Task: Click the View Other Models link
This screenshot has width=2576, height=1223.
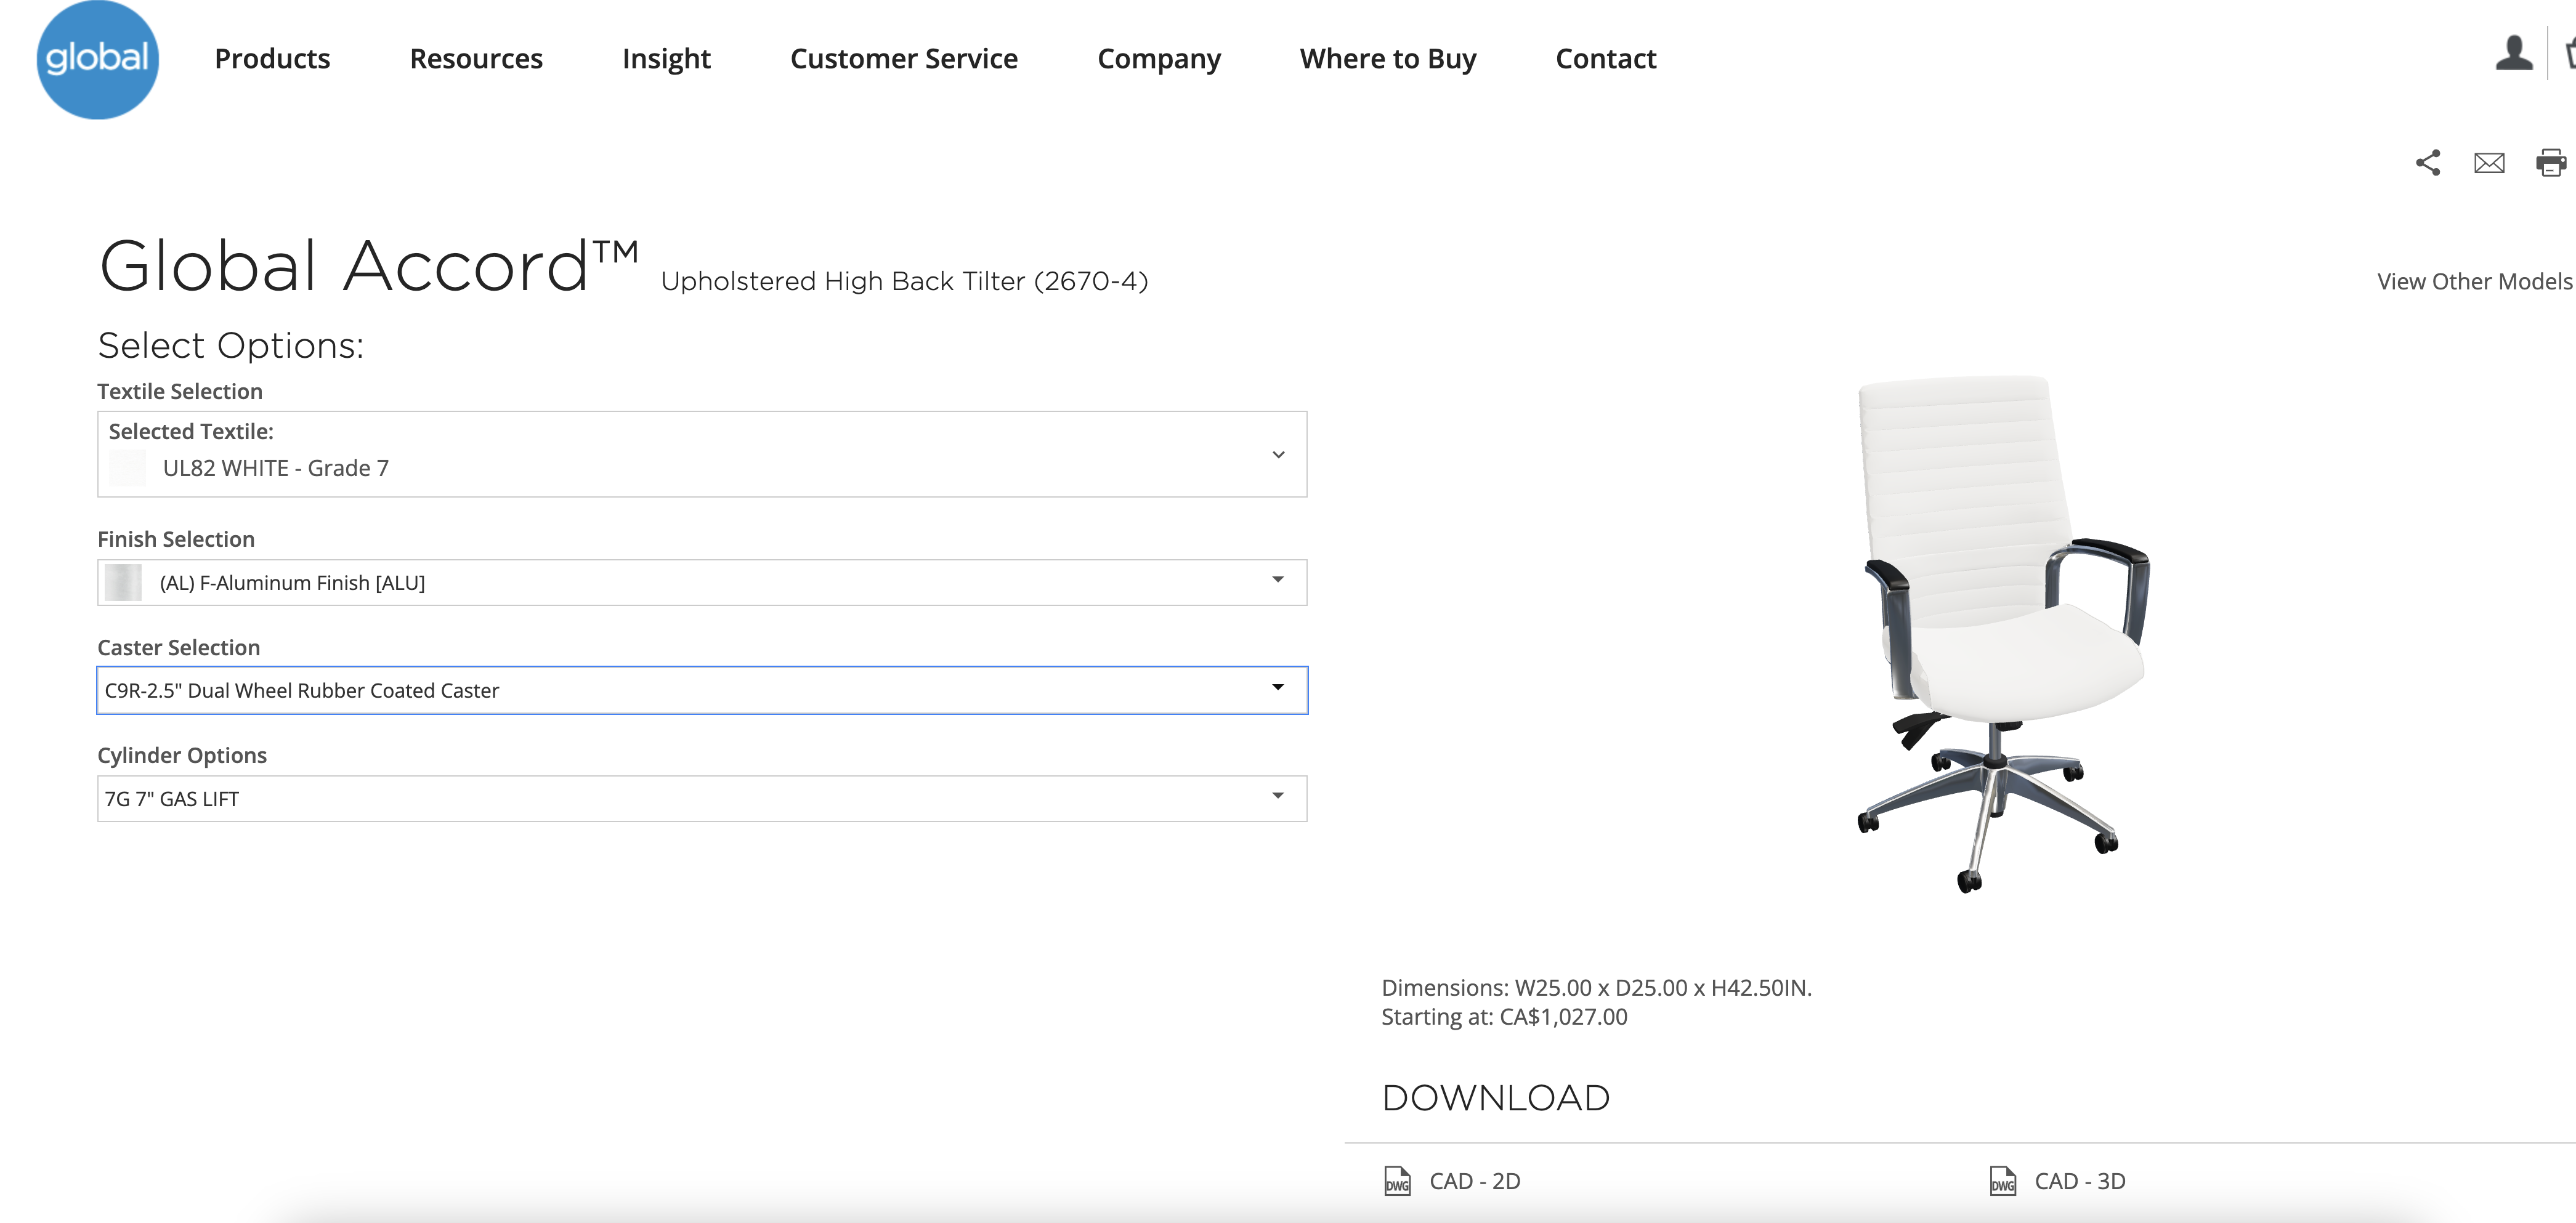Action: coord(2474,282)
